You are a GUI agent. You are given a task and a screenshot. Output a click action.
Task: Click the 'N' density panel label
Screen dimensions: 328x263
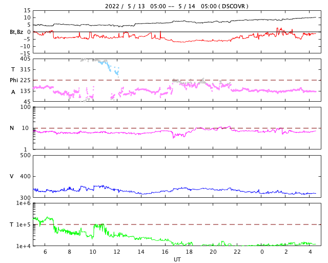point(12,128)
